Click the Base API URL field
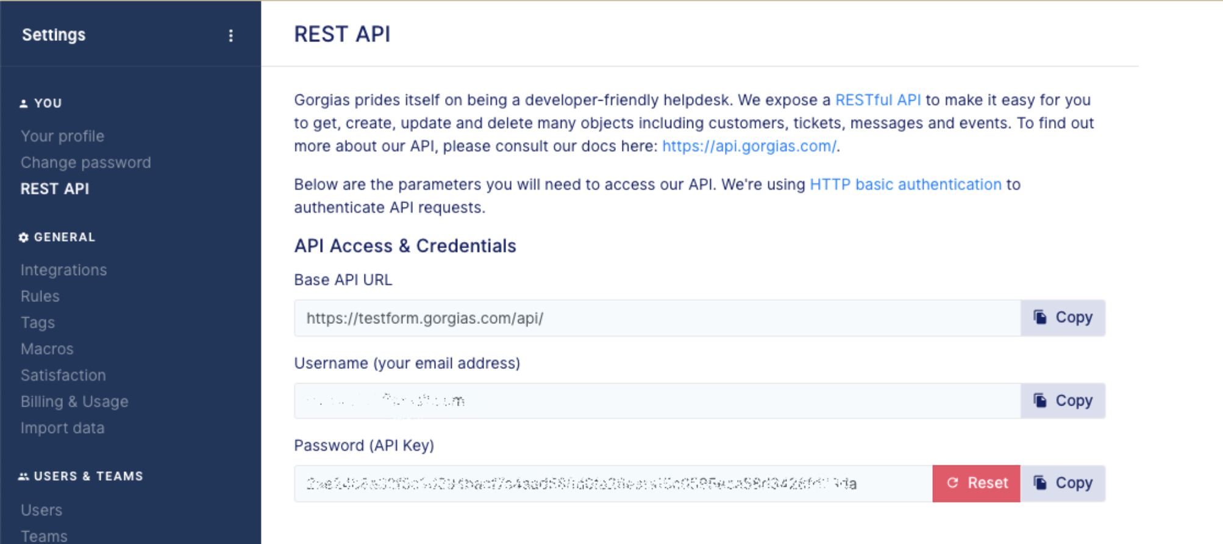 [656, 318]
